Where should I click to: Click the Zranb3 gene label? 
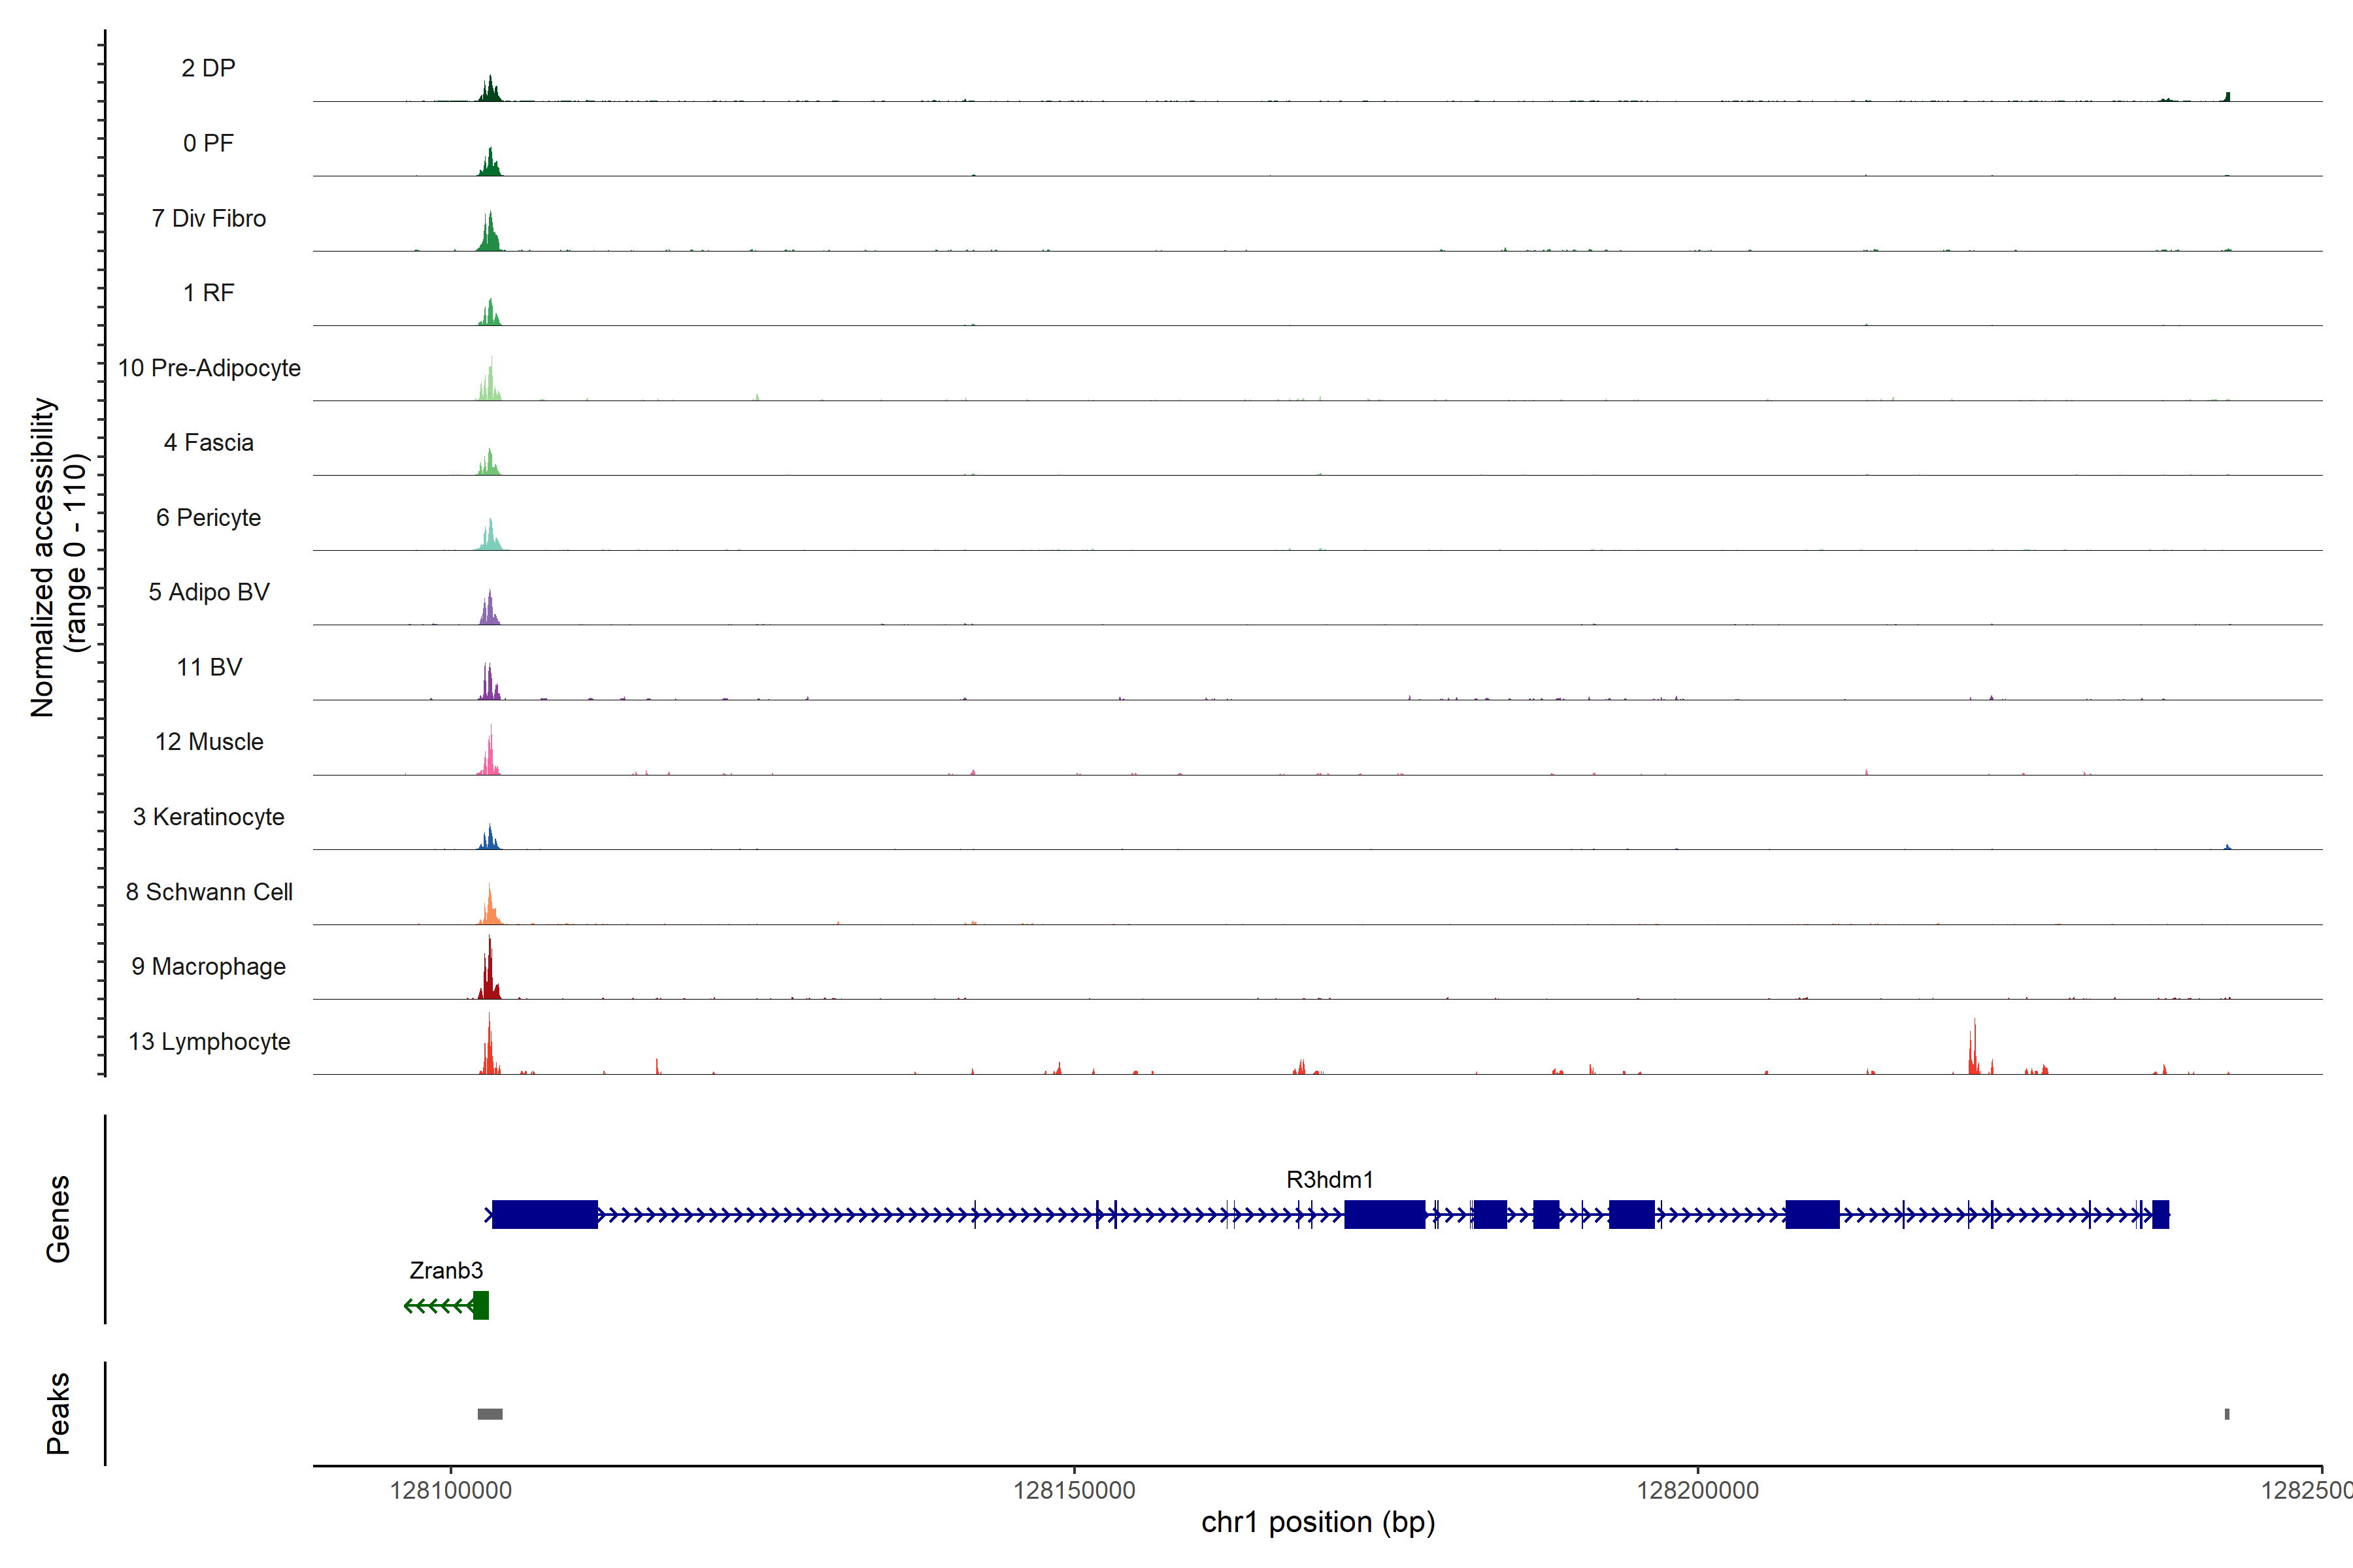(446, 1270)
